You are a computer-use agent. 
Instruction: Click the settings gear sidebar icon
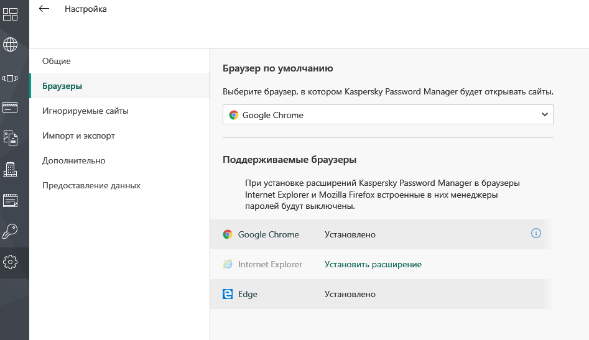click(11, 262)
